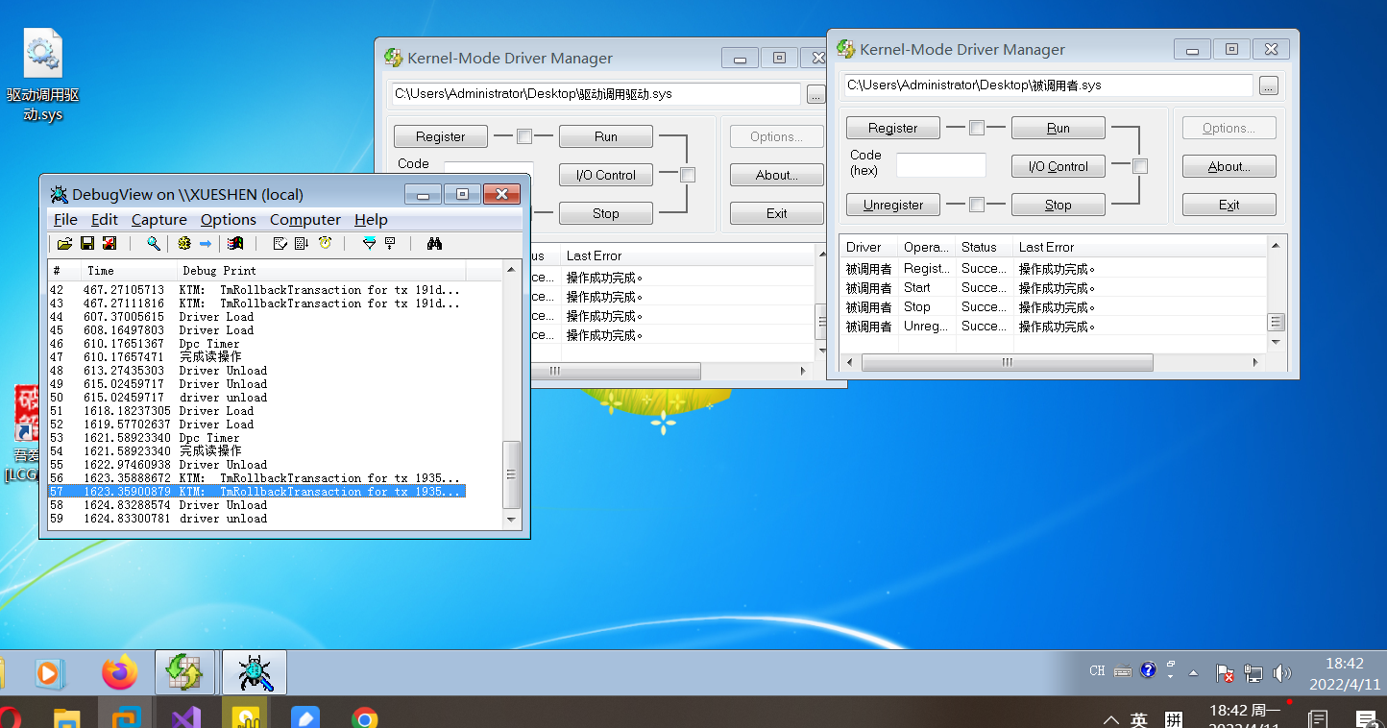The height and width of the screenshot is (728, 1387).
Task: Click Exit in the 被调用者.sys window
Action: pyautogui.click(x=1229, y=205)
